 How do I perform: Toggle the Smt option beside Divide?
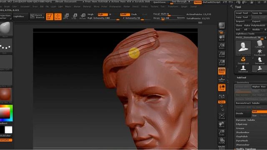click(x=259, y=111)
